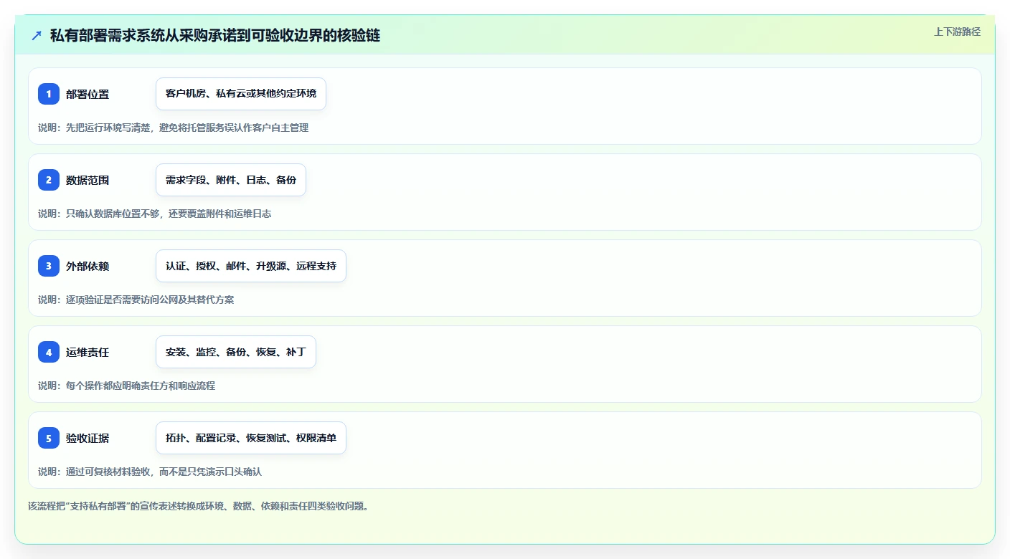Click the note 每个操作都应明确责任方
The image size is (1010, 559).
[126, 386]
